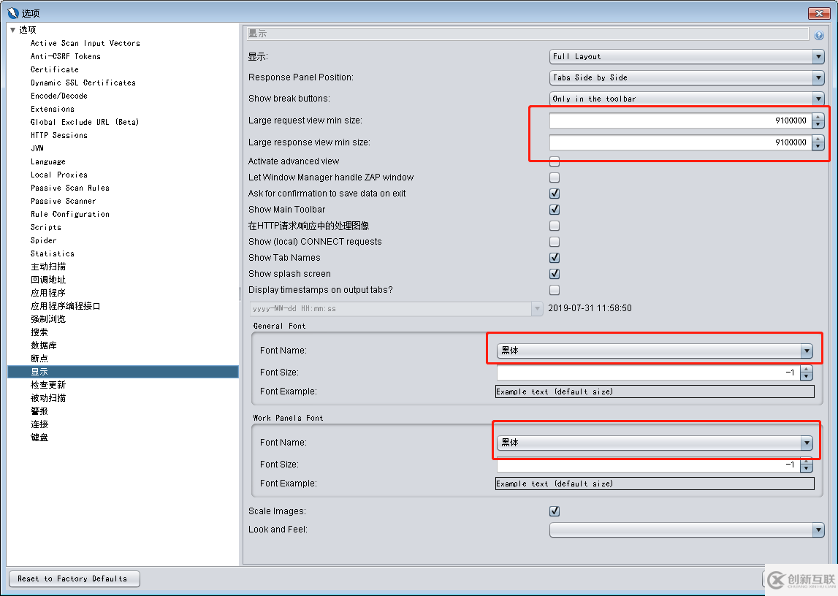Open Passive Scan Rules options
Viewport: 838px width, 596px height.
tap(70, 188)
